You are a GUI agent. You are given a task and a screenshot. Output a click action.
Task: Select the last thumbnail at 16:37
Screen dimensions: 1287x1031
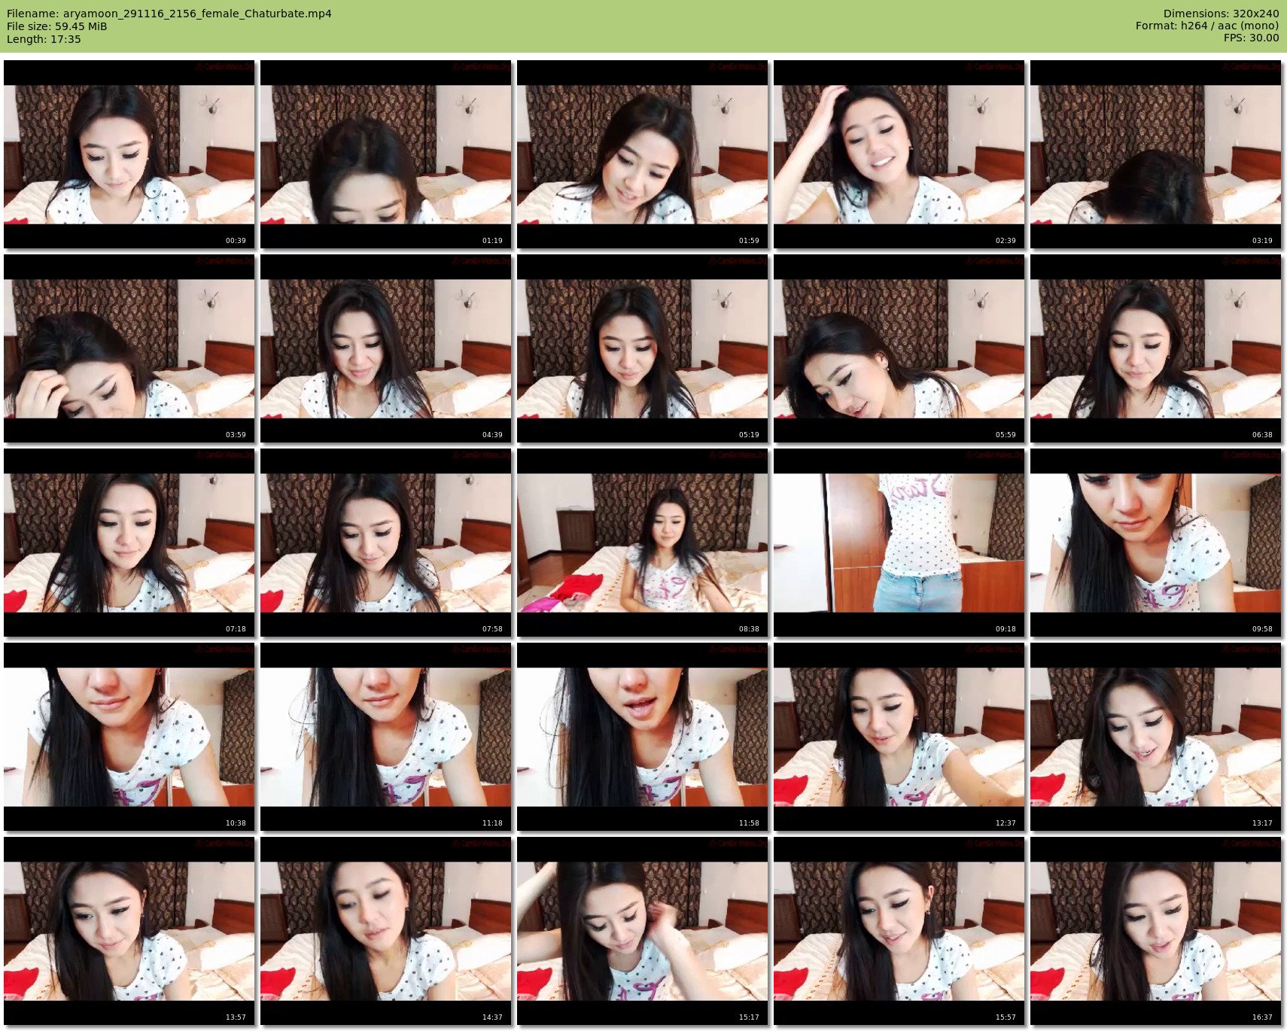(1155, 931)
